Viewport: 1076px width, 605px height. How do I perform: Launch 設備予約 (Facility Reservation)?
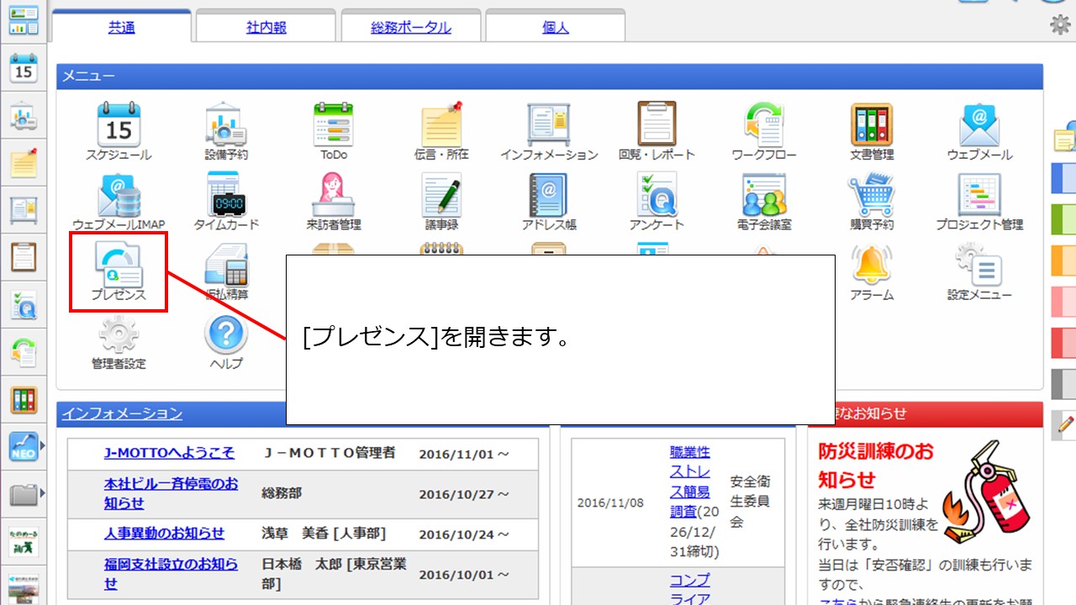coord(224,126)
